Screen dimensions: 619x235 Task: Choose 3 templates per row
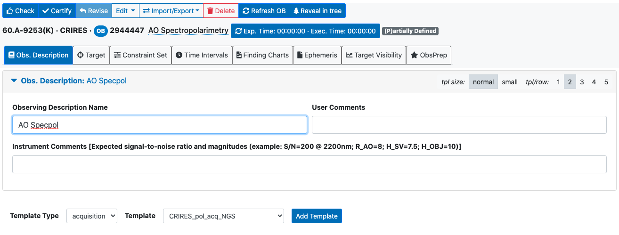pos(582,82)
